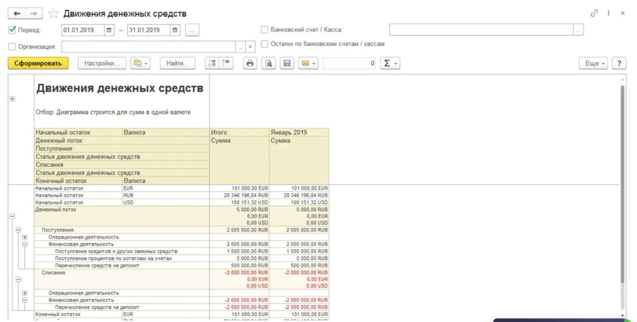This screenshot has height=322, width=637.
Task: Click the back navigation arrow
Action: [x=16, y=13]
